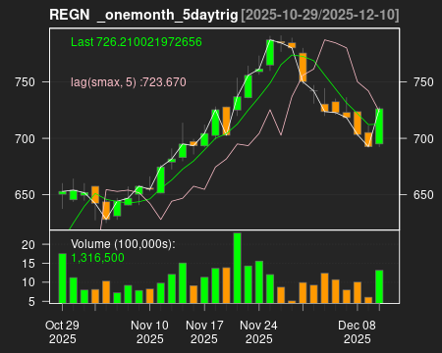The width and height of the screenshot is (442, 353).
Task: Click the volume axis label 5
Action: coord(31,301)
